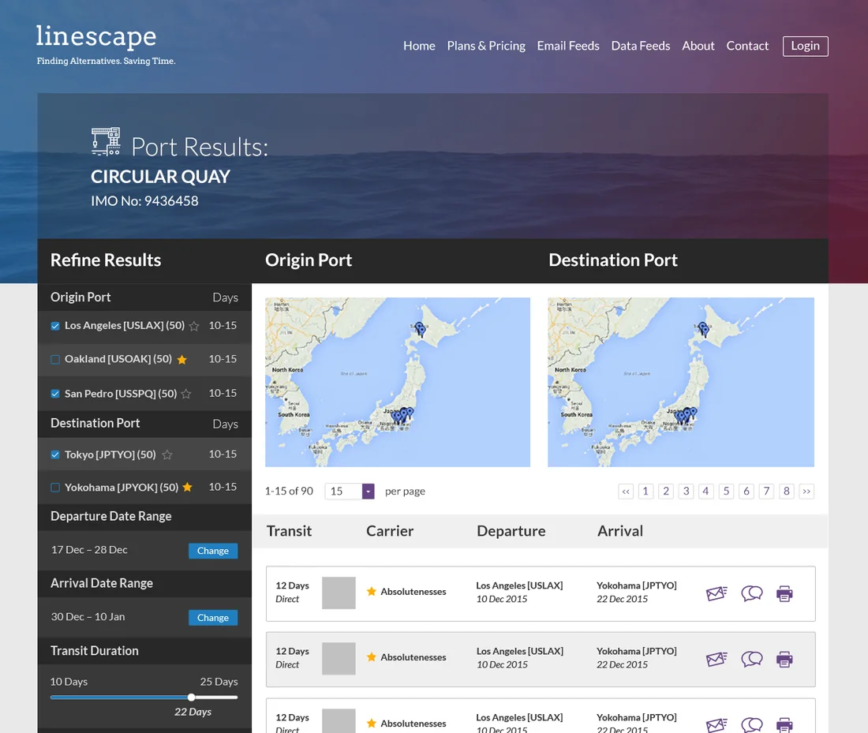Image resolution: width=868 pixels, height=733 pixels.
Task: Go to results page 8
Action: click(x=786, y=491)
